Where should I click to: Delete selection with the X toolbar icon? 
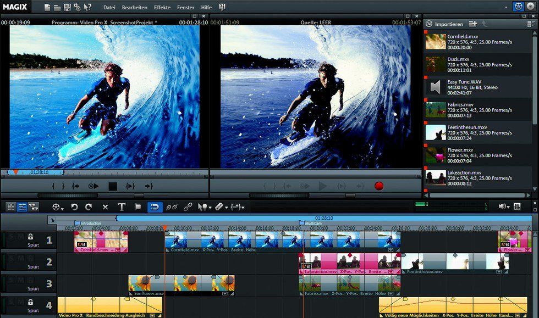105,207
